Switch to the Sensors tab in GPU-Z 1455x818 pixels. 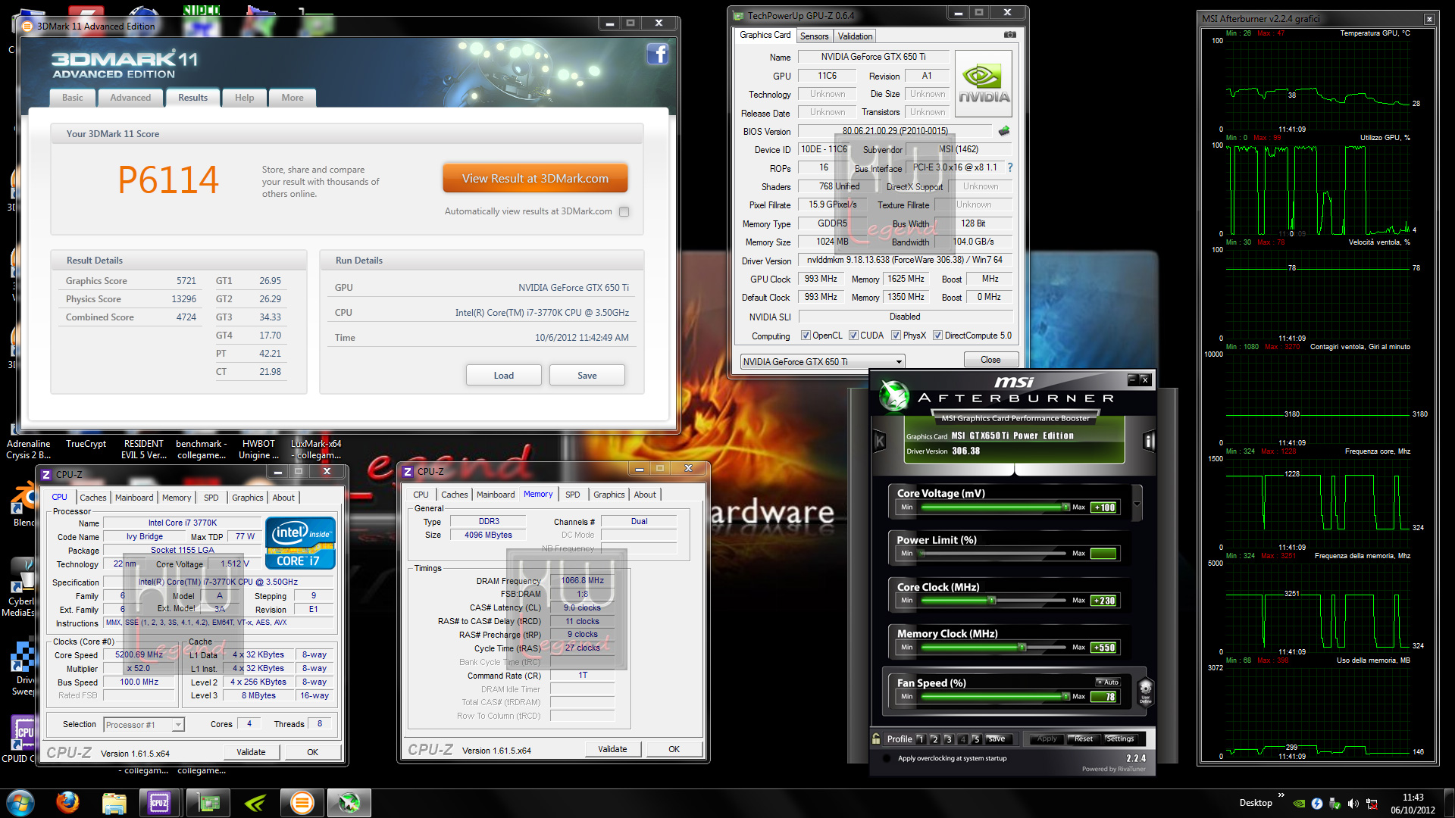point(814,36)
